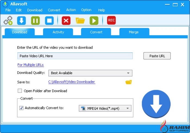The height and width of the screenshot is (133, 190).
Task: Enable Open Folder after Download checkbox
Action: click(20, 91)
